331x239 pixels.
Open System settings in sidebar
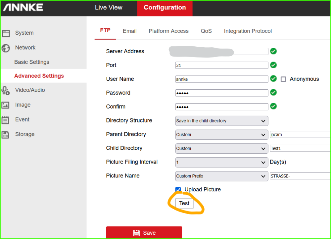(24, 33)
